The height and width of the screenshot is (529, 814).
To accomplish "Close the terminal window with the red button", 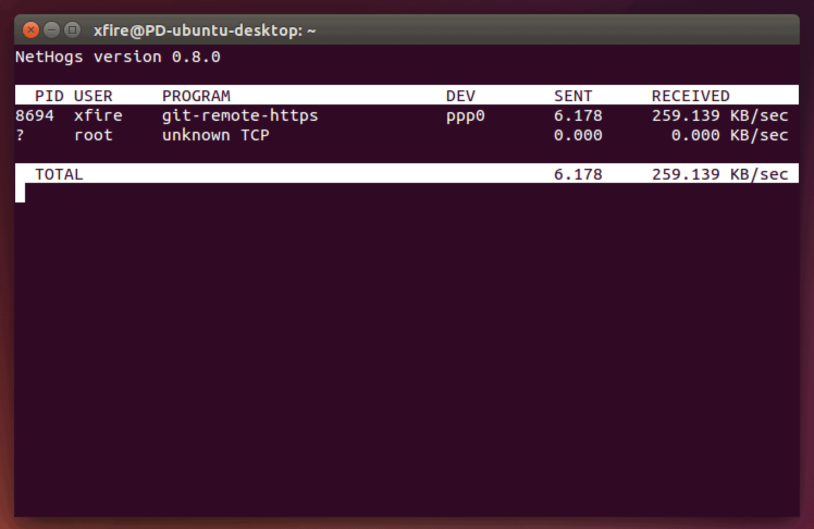I will pyautogui.click(x=31, y=30).
